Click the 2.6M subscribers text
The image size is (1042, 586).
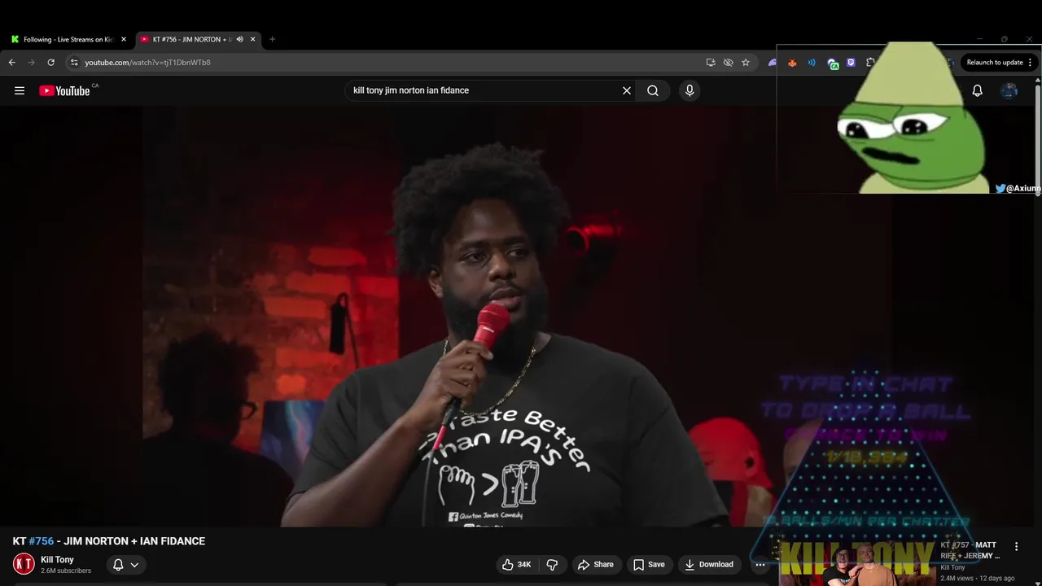pyautogui.click(x=66, y=571)
